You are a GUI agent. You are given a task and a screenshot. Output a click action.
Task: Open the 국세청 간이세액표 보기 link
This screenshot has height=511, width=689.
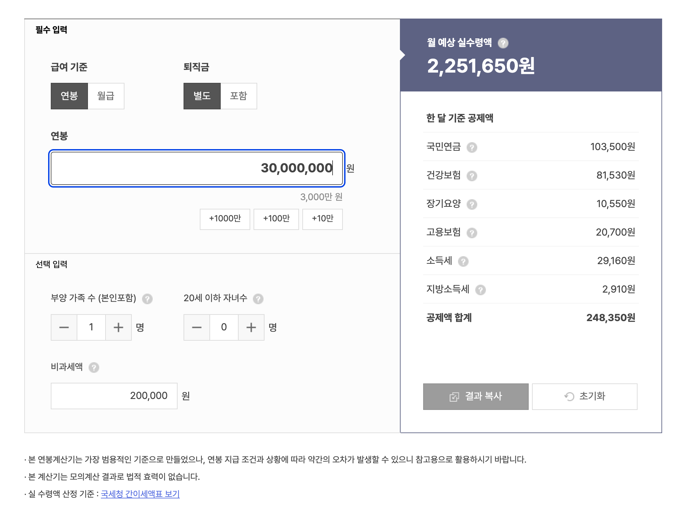pos(139,494)
